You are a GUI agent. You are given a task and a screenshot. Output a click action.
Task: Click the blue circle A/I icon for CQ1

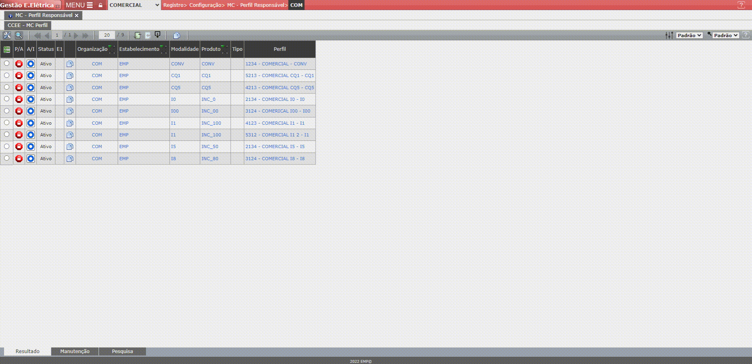point(31,75)
